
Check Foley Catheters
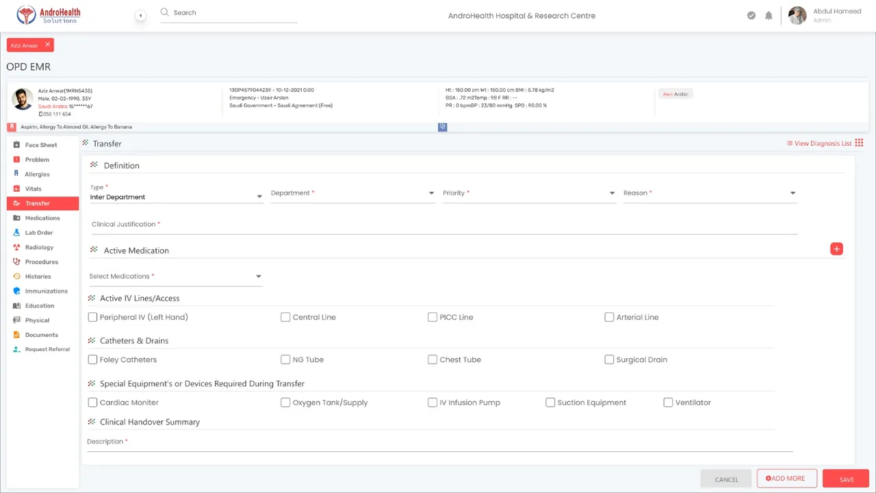pos(92,359)
